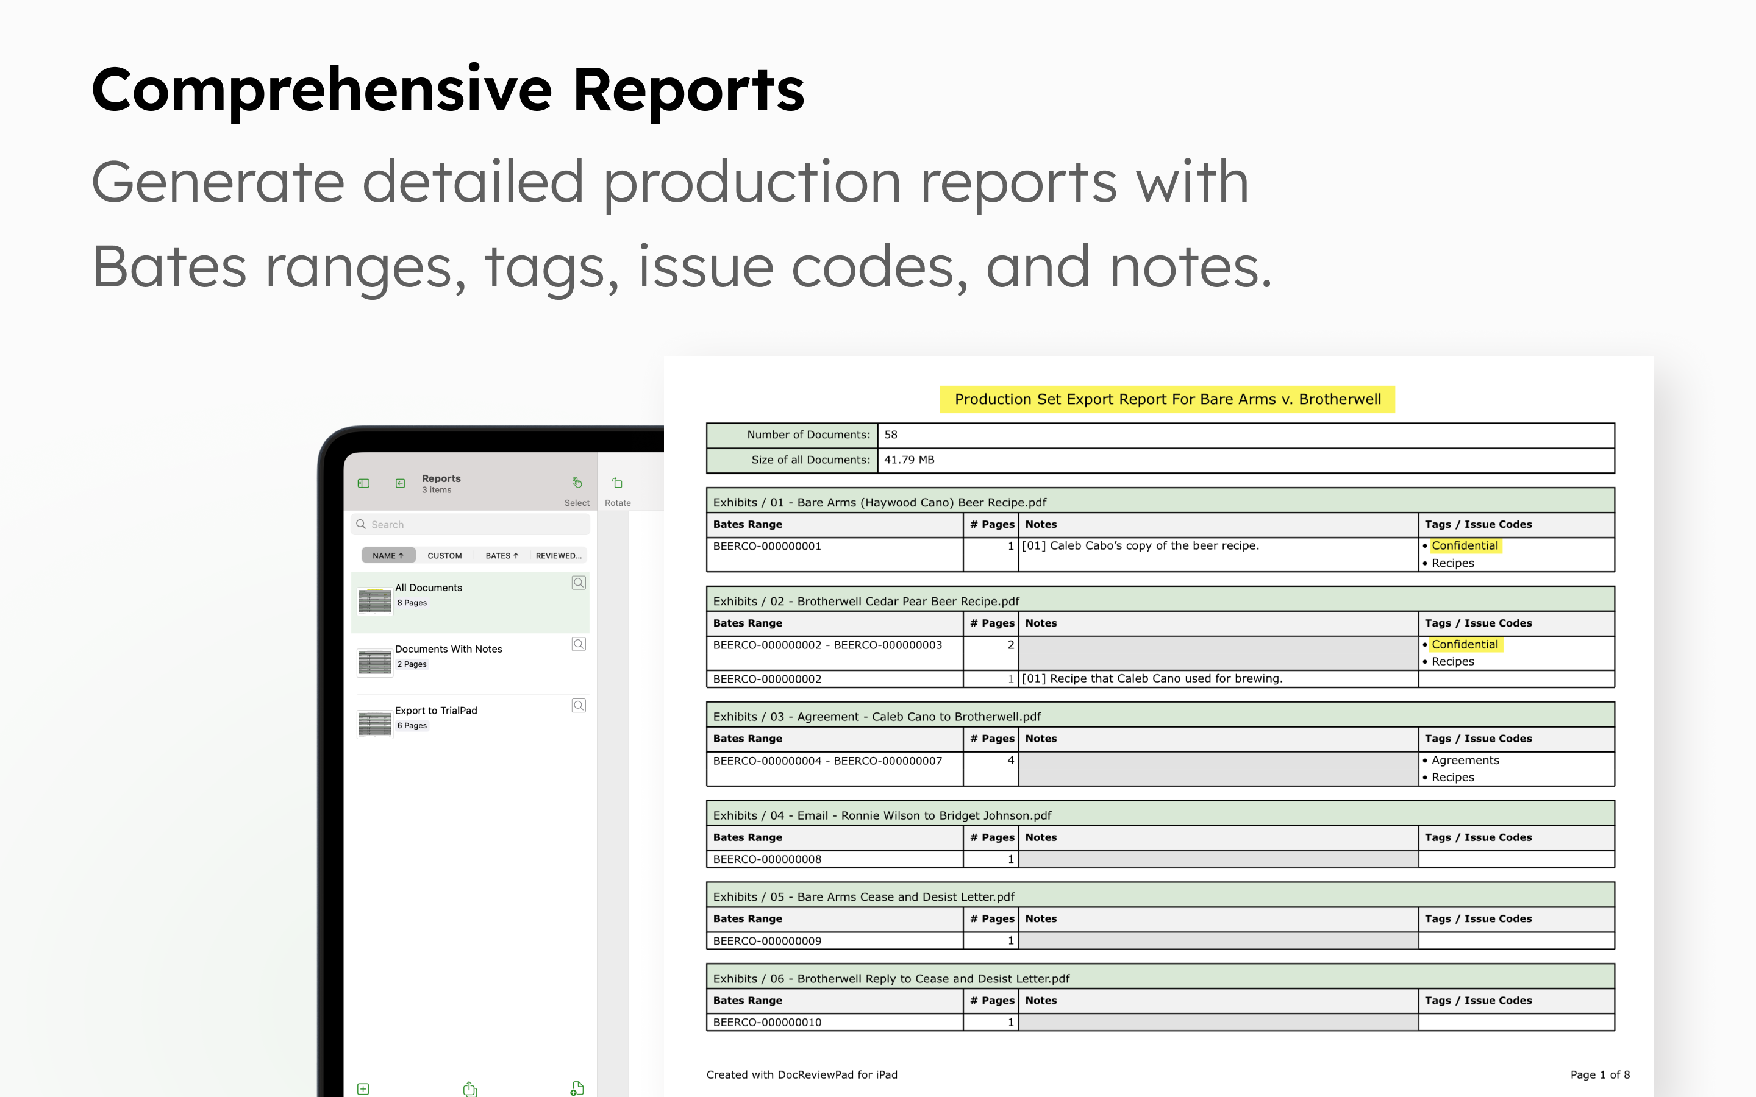Click the back arrow icon beside Reports
The width and height of the screenshot is (1756, 1097).
click(400, 483)
